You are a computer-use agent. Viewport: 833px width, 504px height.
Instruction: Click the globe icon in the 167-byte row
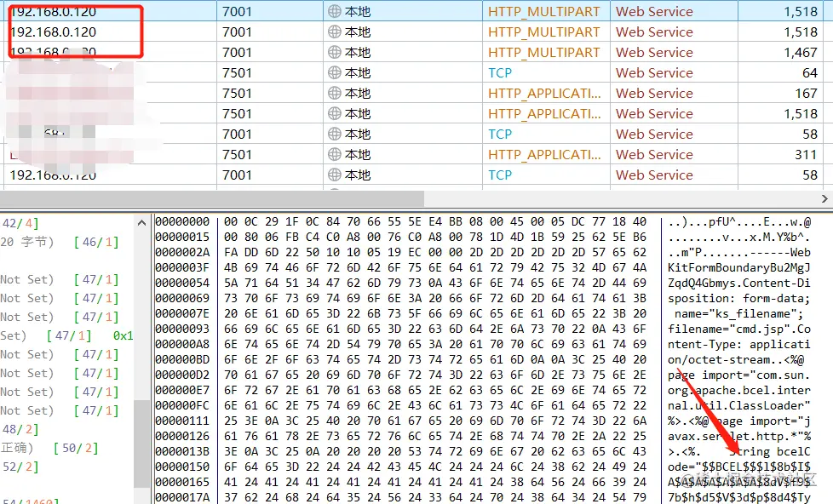[334, 93]
